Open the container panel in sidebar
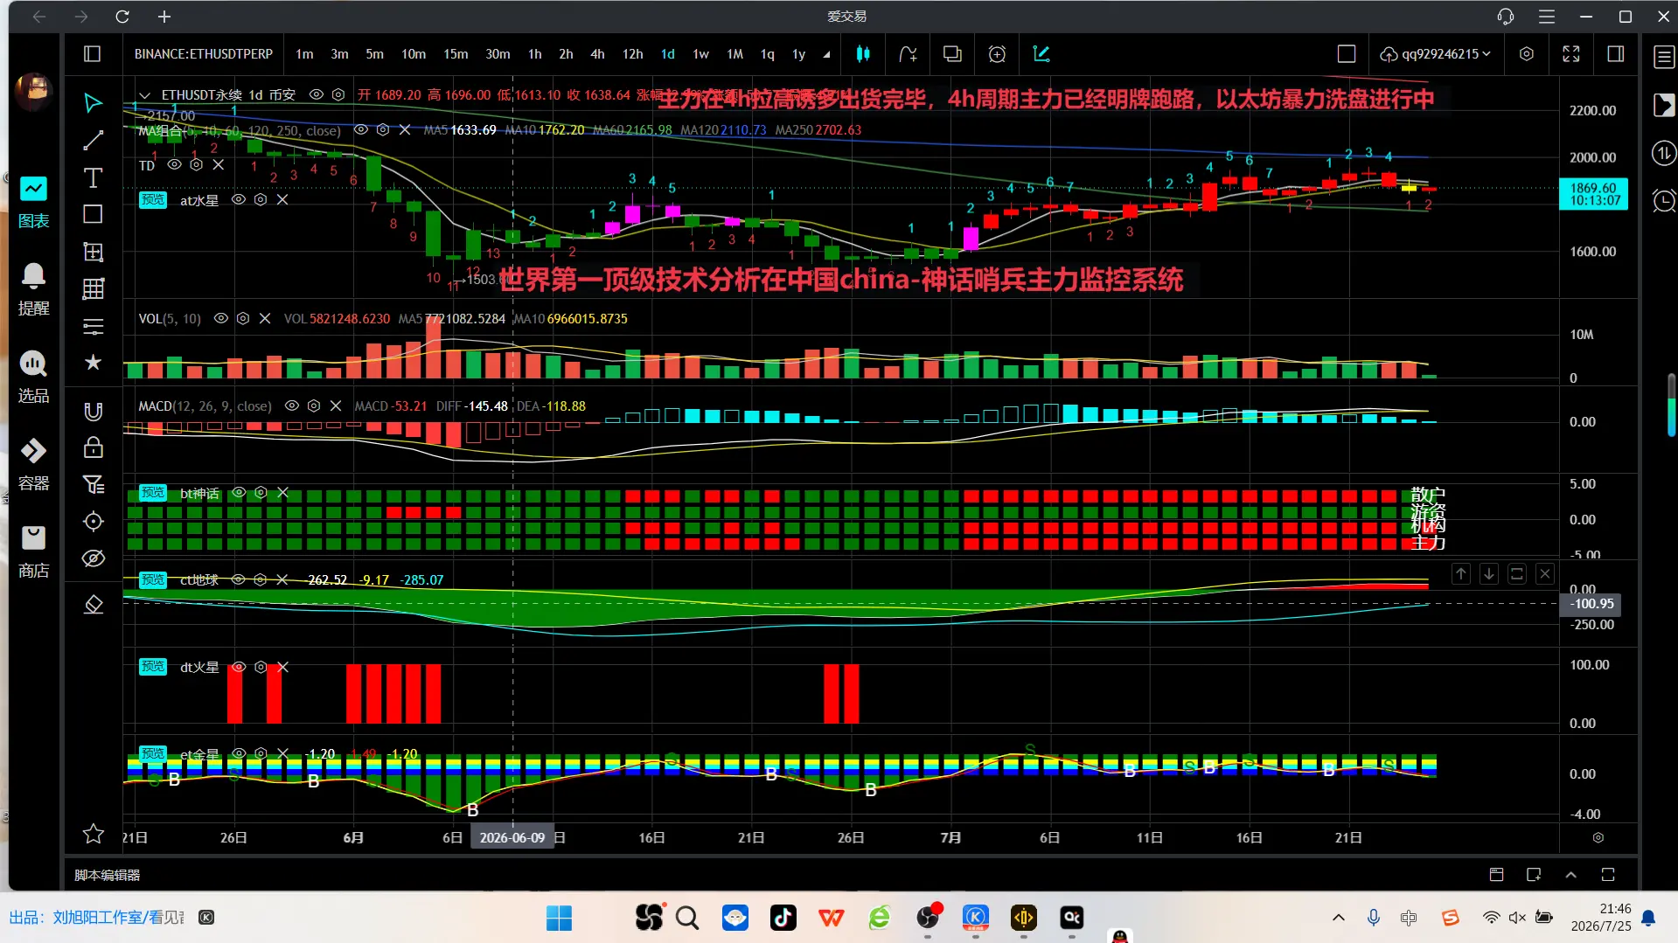 [33, 464]
